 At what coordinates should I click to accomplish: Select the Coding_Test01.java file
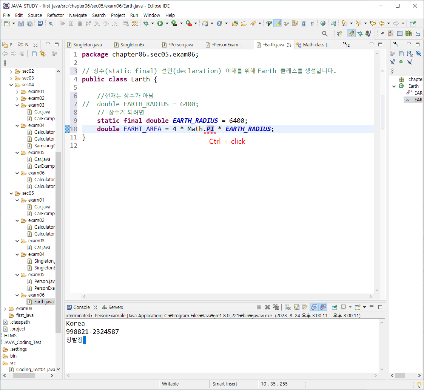pyautogui.click(x=32, y=370)
